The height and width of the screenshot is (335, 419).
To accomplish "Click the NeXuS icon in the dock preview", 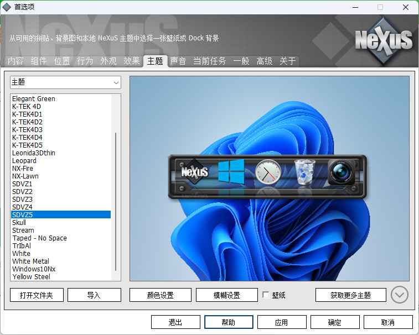I will coord(194,171).
